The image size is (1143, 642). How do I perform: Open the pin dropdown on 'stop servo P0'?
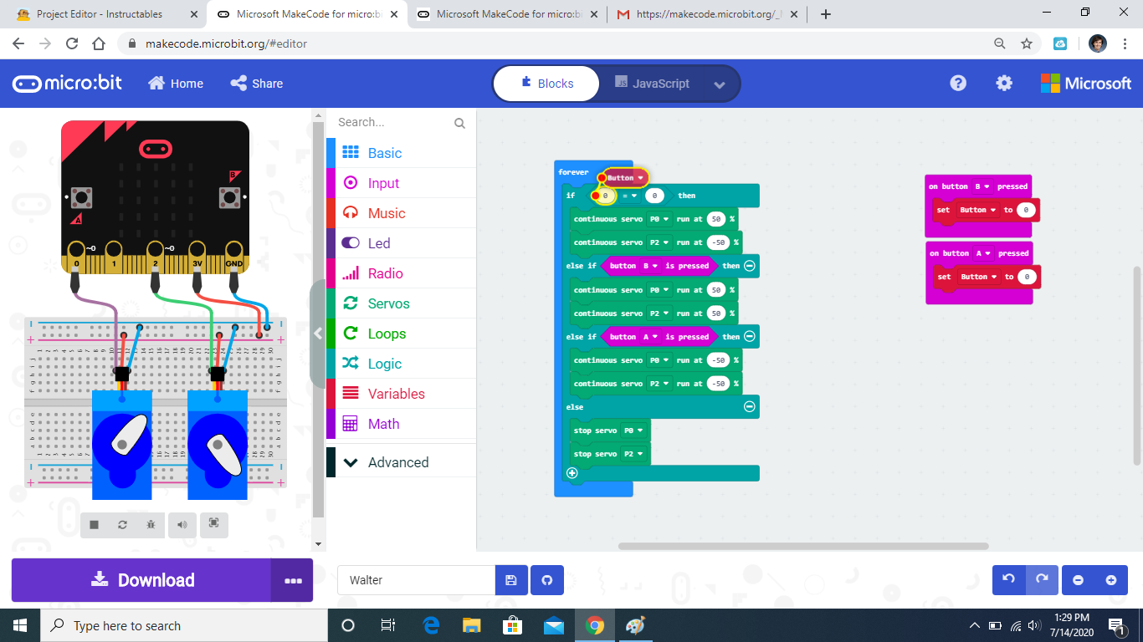633,431
